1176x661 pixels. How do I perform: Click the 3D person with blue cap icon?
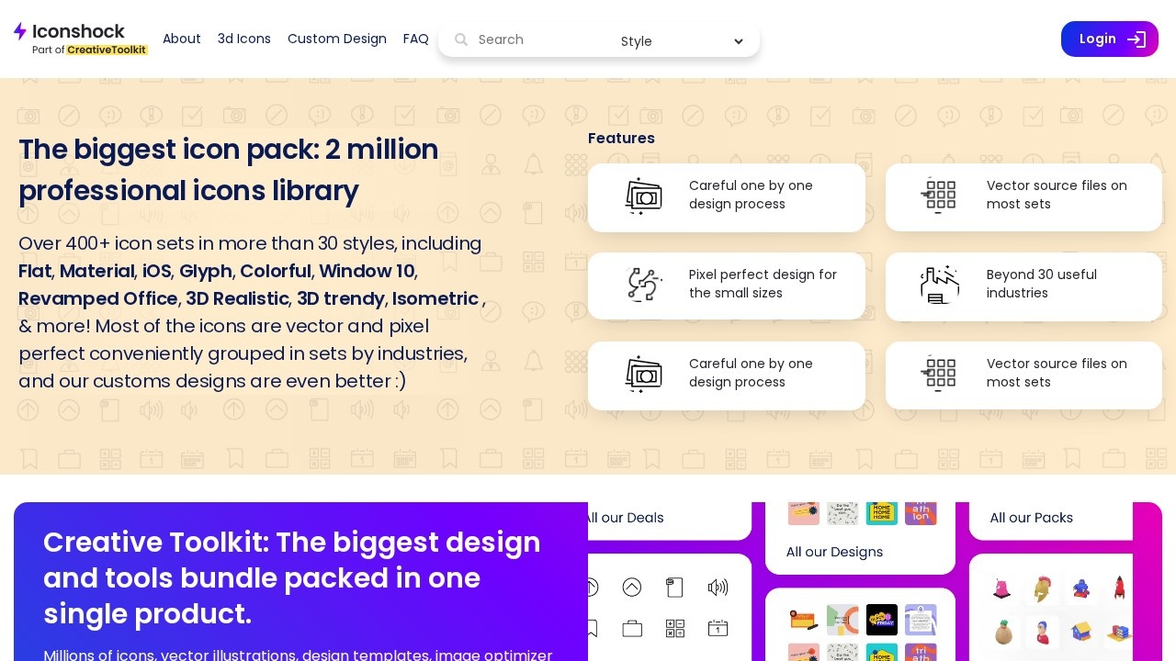tap(1042, 632)
